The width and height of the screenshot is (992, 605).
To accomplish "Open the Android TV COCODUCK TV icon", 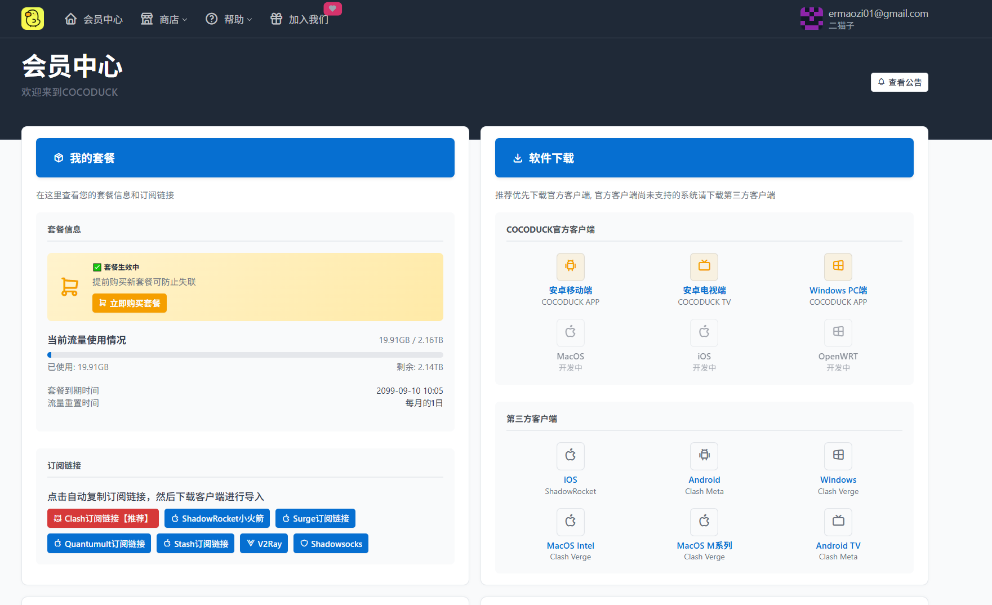I will pyautogui.click(x=704, y=266).
